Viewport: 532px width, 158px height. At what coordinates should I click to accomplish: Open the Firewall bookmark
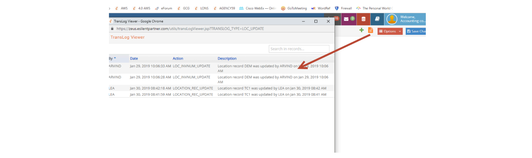pos(343,8)
